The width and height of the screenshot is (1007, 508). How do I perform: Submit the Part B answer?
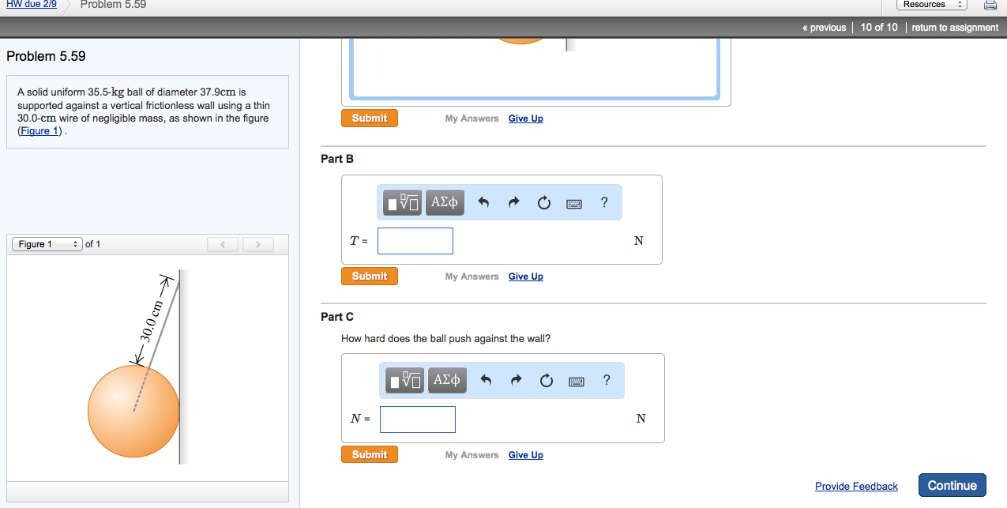(x=369, y=276)
